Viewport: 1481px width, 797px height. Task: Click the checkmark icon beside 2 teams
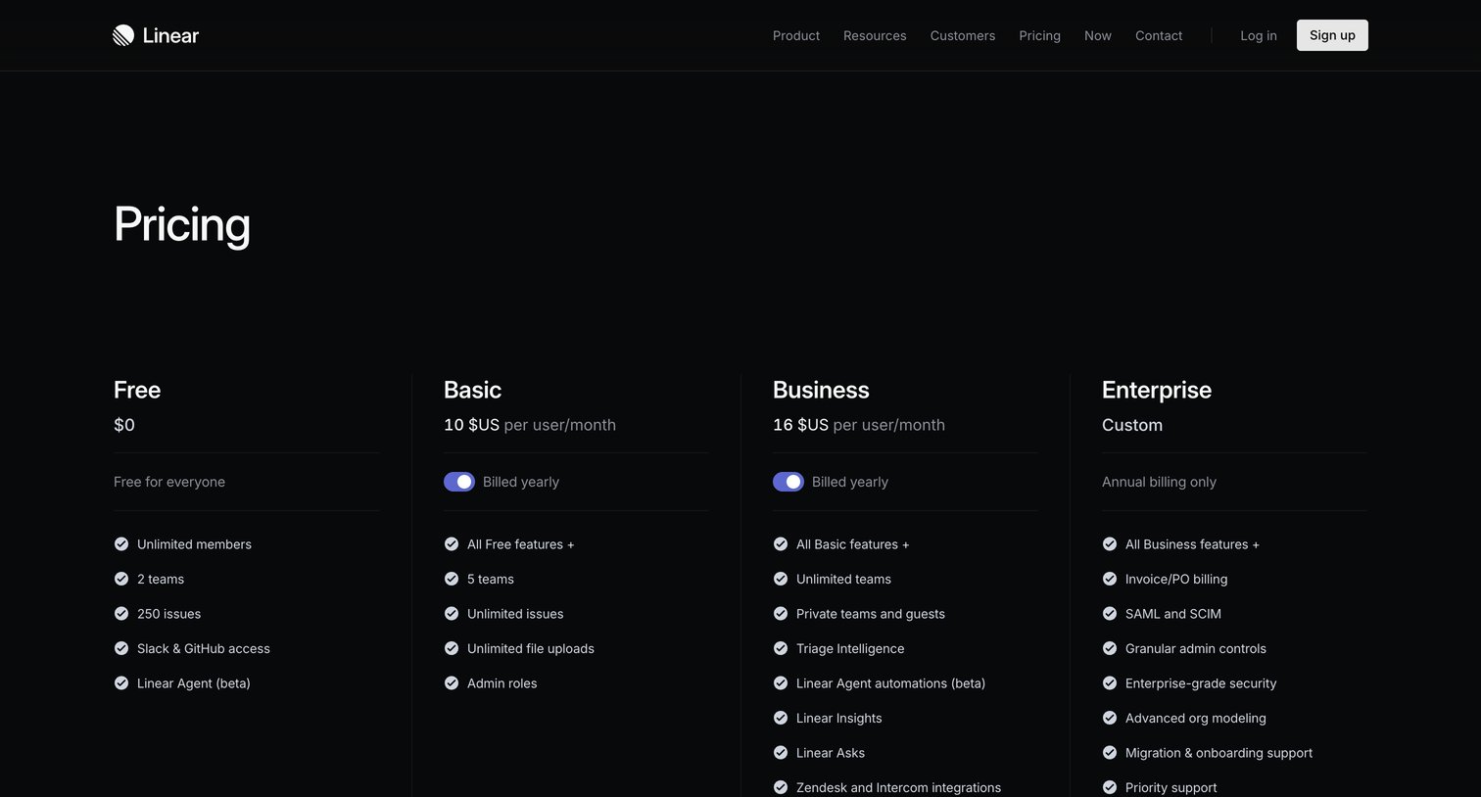tap(121, 579)
